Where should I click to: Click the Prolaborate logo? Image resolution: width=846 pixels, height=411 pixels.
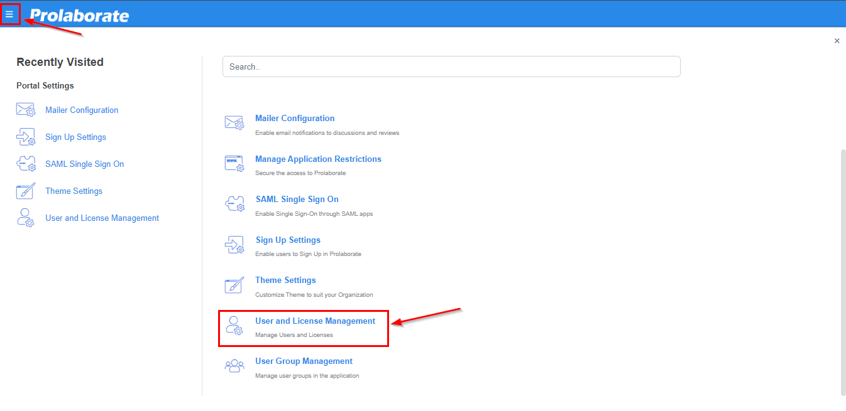(79, 15)
